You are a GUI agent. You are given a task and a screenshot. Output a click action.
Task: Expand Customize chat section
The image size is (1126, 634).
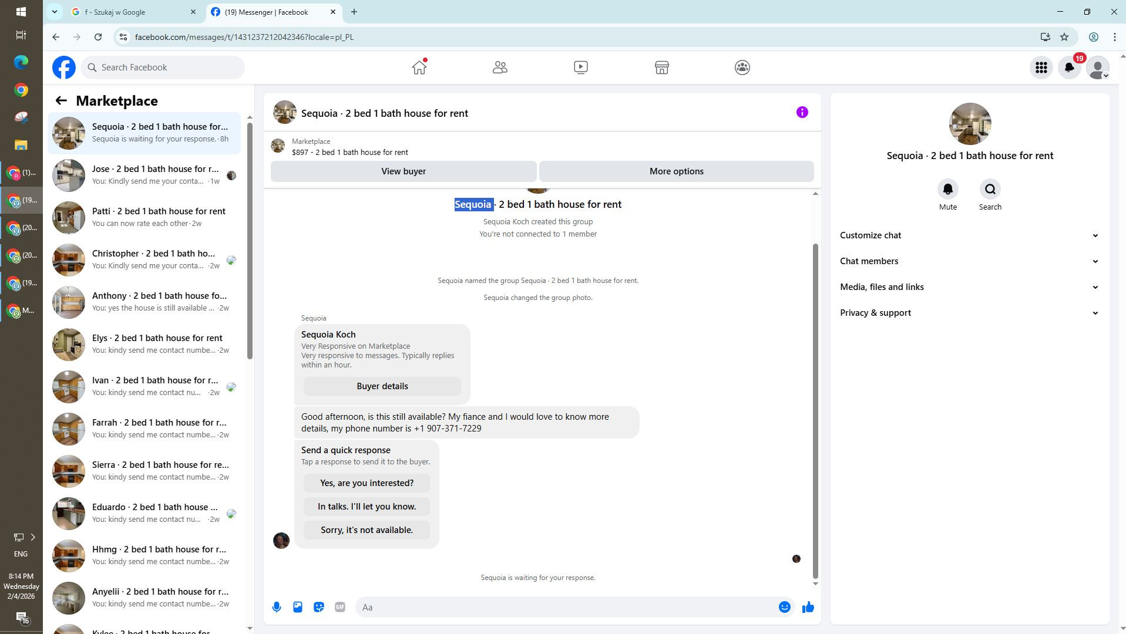(x=969, y=235)
